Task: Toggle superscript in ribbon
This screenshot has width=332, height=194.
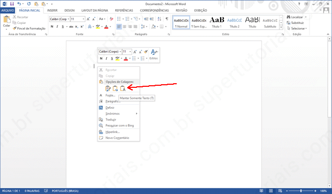Action: [82, 27]
